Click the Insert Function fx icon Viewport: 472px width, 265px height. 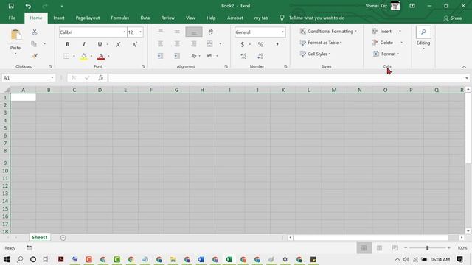(x=100, y=78)
